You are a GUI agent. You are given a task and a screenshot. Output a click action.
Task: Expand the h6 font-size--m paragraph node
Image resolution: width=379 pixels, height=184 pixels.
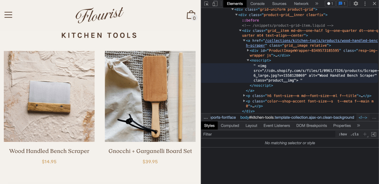[x=244, y=96]
